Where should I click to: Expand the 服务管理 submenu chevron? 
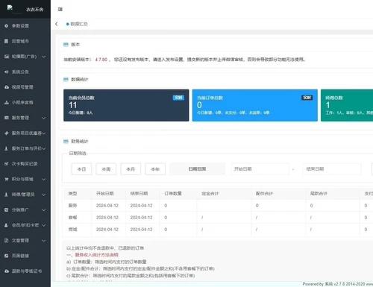coord(44,118)
